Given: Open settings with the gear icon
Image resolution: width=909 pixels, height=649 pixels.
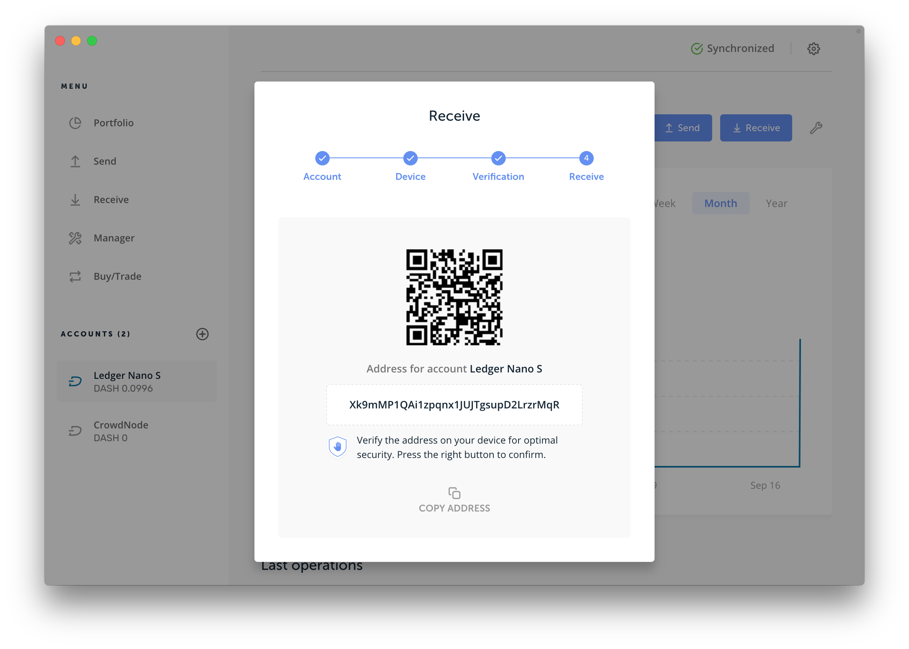Looking at the screenshot, I should tap(813, 48).
